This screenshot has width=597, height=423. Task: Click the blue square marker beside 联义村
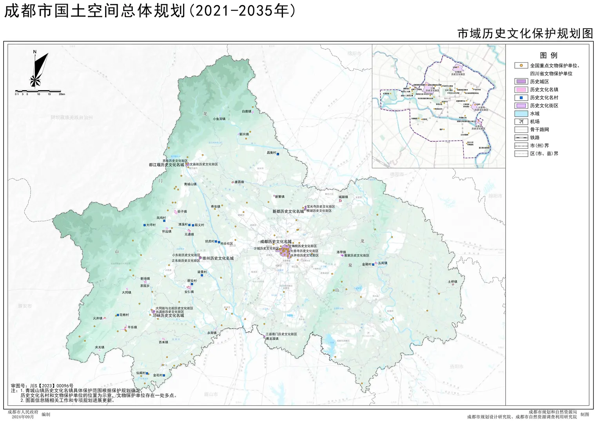point(193,225)
